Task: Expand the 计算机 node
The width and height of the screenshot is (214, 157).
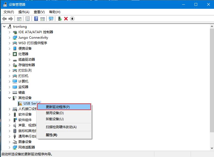Action: (x=9, y=82)
